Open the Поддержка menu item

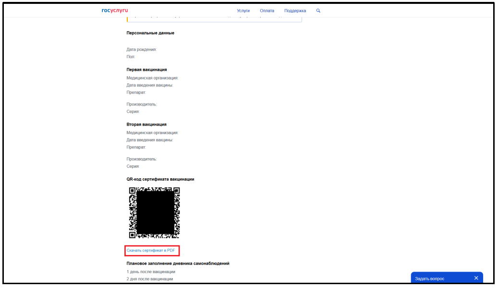click(x=295, y=11)
